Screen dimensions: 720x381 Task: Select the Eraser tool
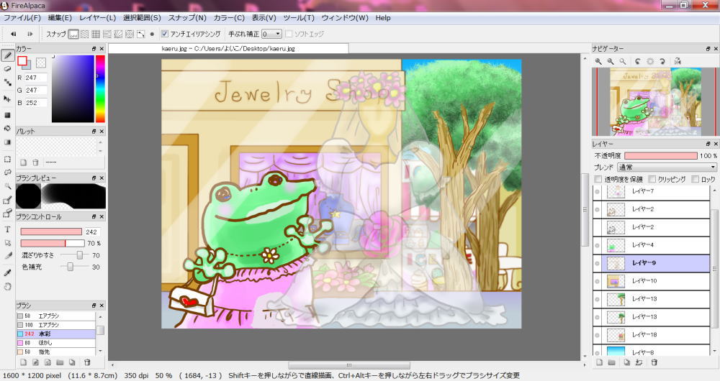(x=7, y=68)
